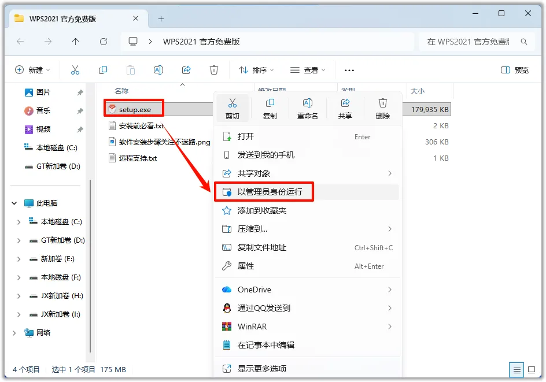Screen dimensions: 546x382
Task: Open the 压缩到... submenu
Action: 308,229
